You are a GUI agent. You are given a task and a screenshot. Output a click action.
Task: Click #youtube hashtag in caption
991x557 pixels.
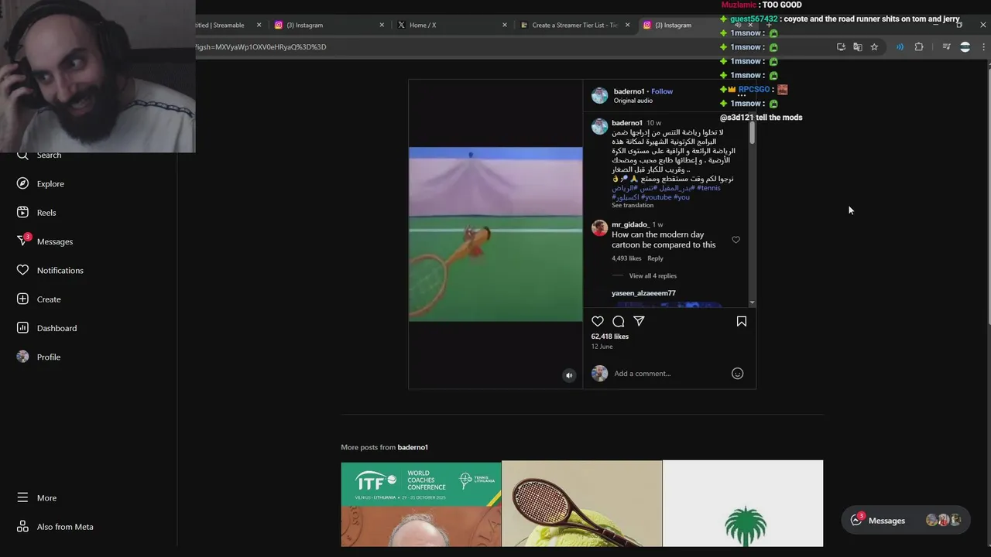[656, 197]
